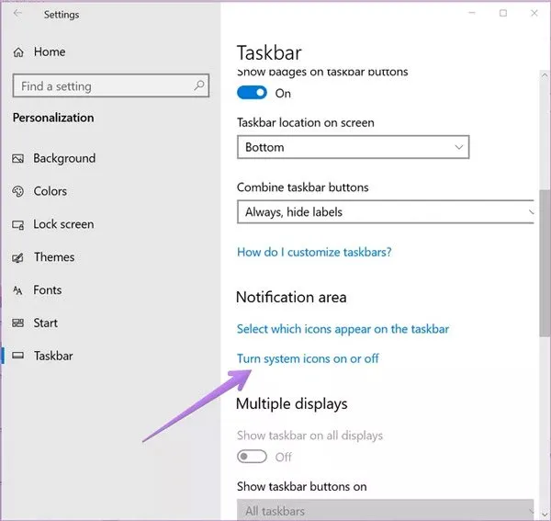The width and height of the screenshot is (551, 521).
Task: Click the search magnifier icon
Action: 199,86
